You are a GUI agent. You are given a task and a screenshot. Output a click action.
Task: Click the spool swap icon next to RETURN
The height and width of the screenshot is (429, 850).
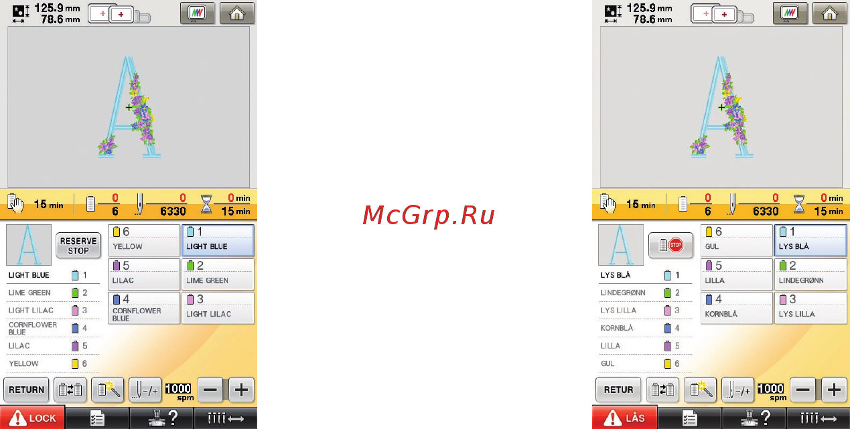click(70, 390)
